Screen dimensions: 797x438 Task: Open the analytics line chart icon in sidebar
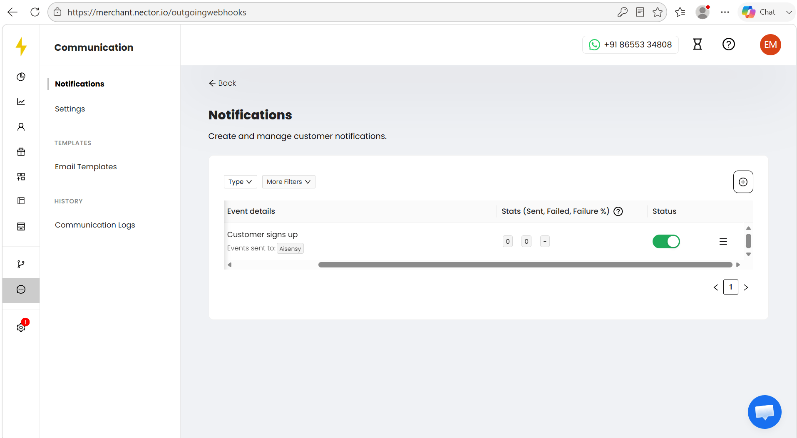point(21,102)
